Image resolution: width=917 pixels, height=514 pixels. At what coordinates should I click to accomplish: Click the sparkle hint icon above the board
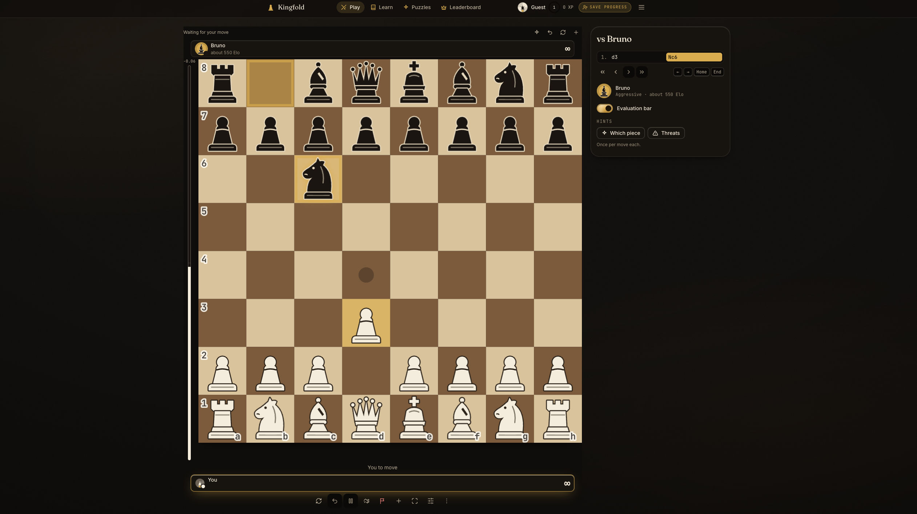pos(536,32)
